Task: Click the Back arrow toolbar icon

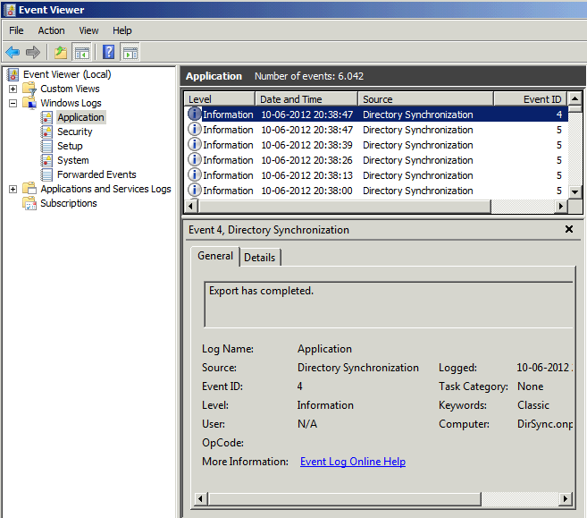Action: (x=13, y=52)
